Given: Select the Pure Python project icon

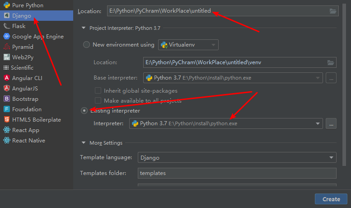Looking at the screenshot, I should pyautogui.click(x=7, y=5).
